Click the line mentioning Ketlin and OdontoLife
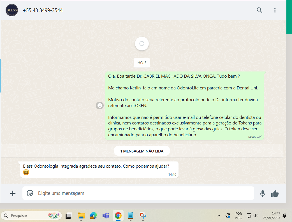 183,88
